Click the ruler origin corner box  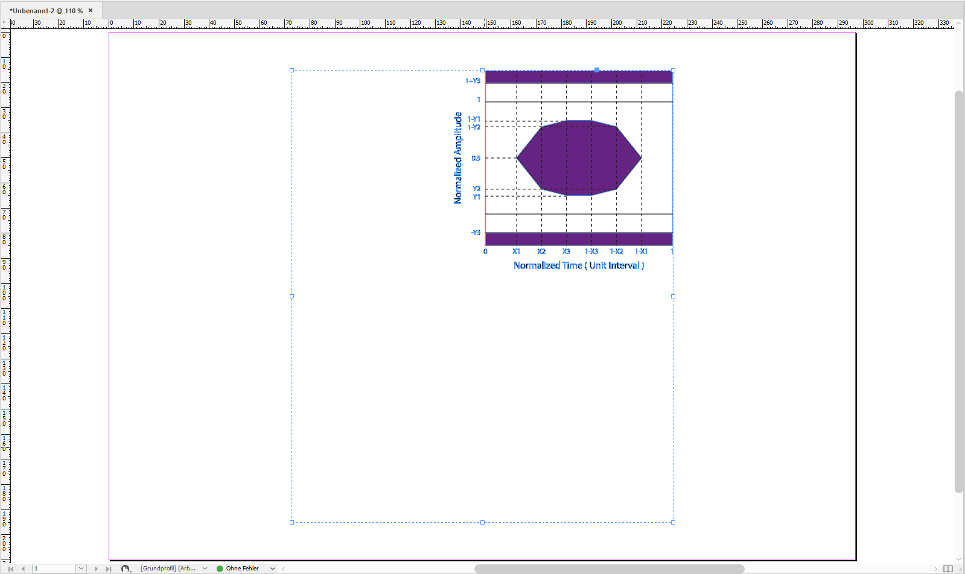[5, 24]
